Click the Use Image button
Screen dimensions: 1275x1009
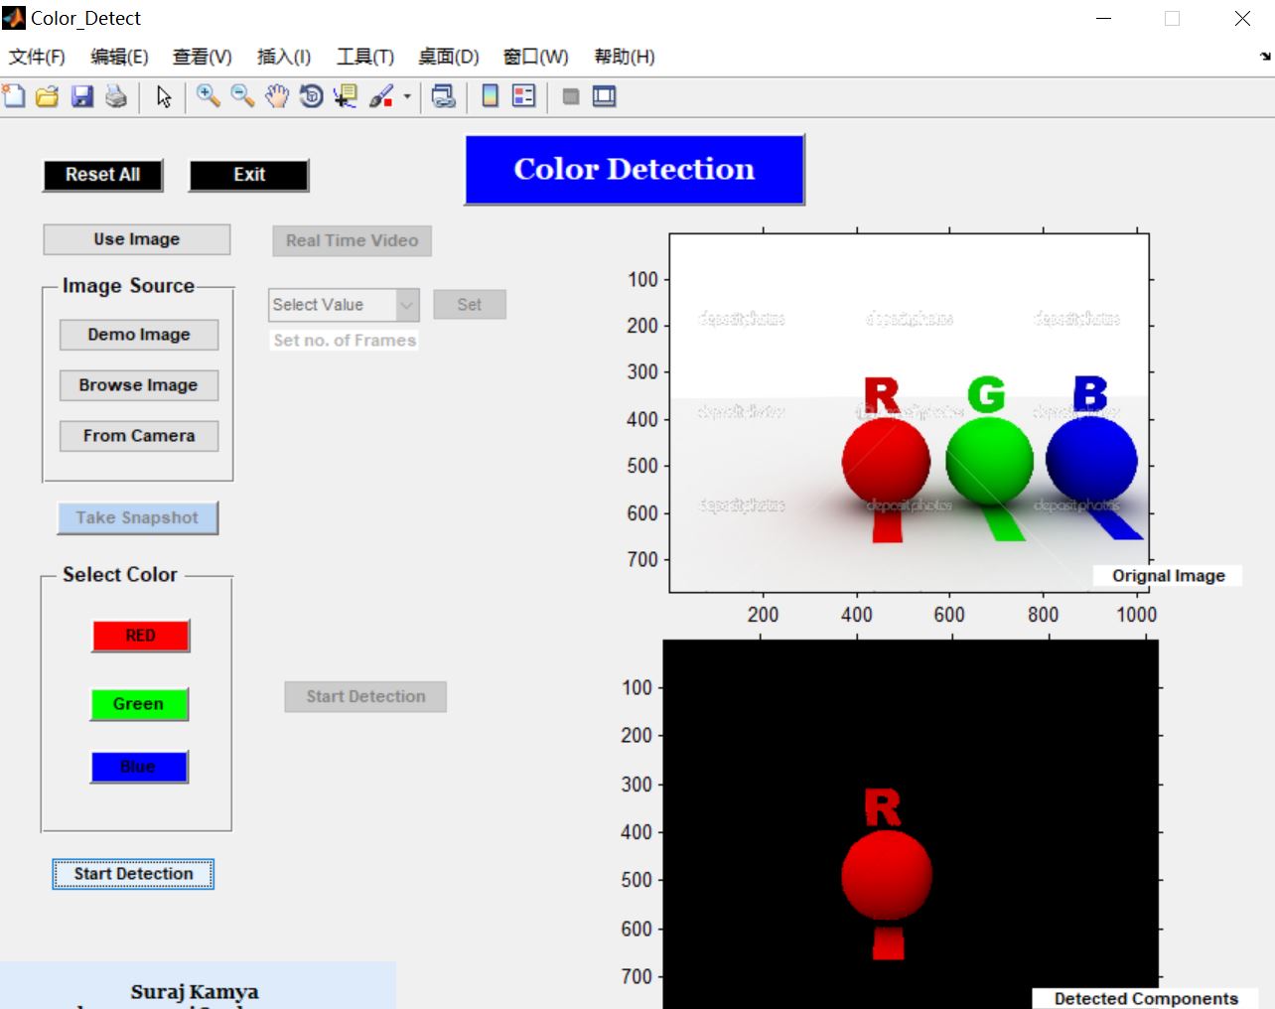tap(137, 239)
